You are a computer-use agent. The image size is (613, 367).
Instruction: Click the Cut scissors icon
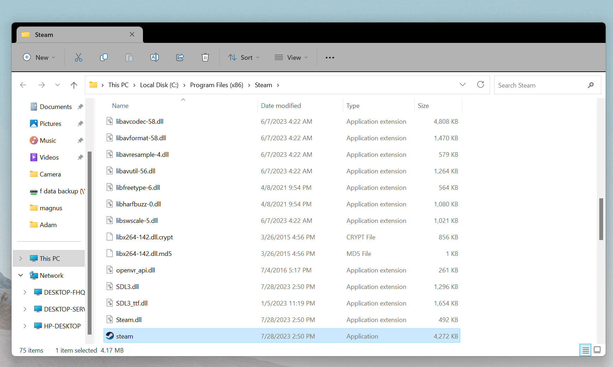(78, 57)
